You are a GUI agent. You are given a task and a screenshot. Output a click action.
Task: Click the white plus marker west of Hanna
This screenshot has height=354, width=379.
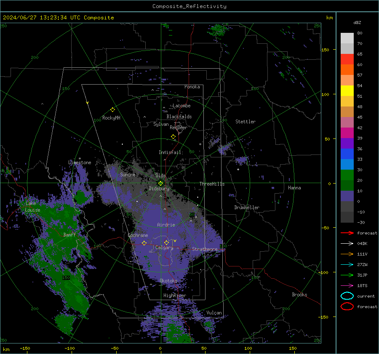pyautogui.click(x=238, y=169)
